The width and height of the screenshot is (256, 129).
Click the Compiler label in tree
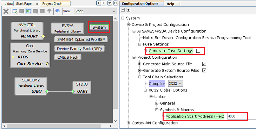[157, 84]
